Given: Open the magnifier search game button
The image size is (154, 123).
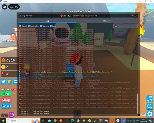Looking at the screenshot, I should [x=150, y=106].
